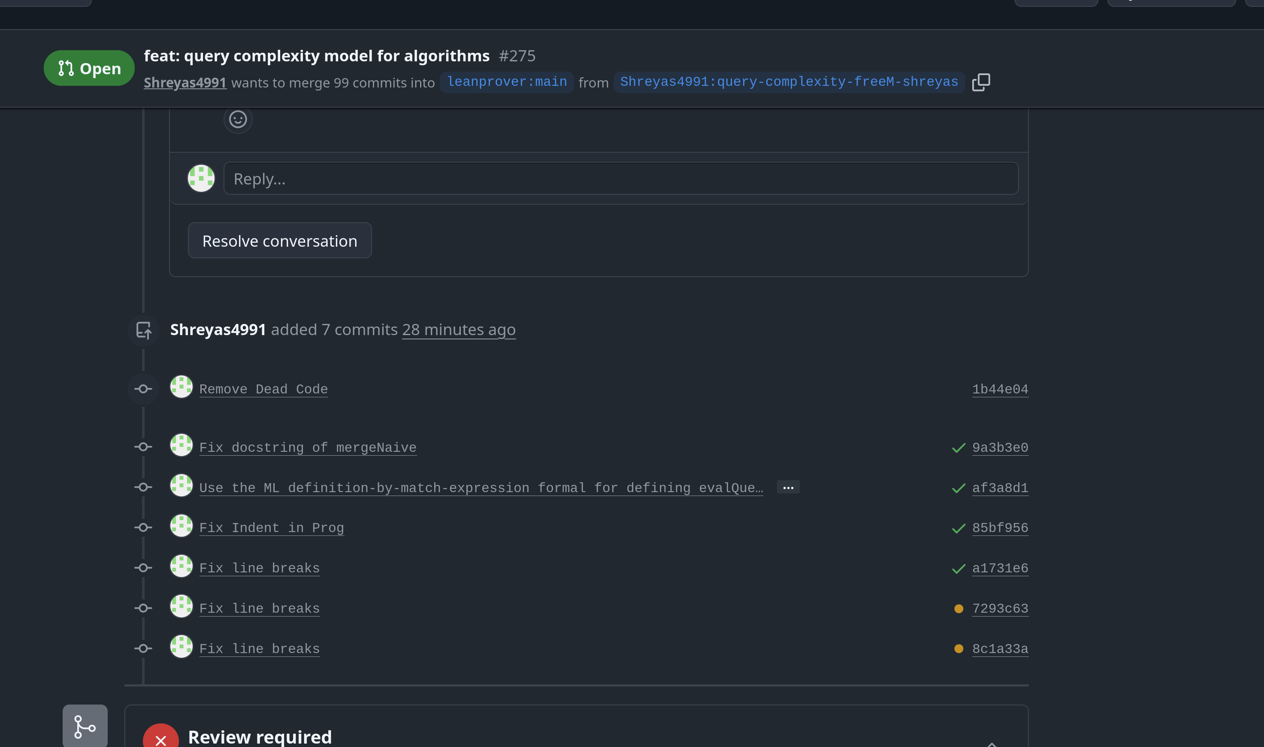Viewport: 1264px width, 747px height.
Task: Click the Resolve conversation button
Action: pyautogui.click(x=279, y=241)
